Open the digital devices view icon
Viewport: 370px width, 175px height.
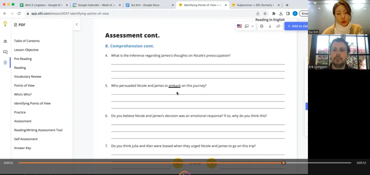pyautogui.click(x=5, y=52)
